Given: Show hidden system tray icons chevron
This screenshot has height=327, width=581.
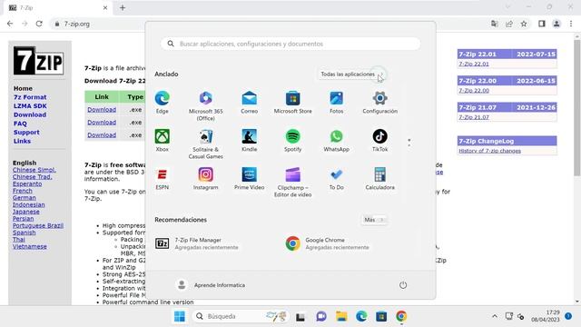Looking at the screenshot, I should pyautogui.click(x=495, y=316).
